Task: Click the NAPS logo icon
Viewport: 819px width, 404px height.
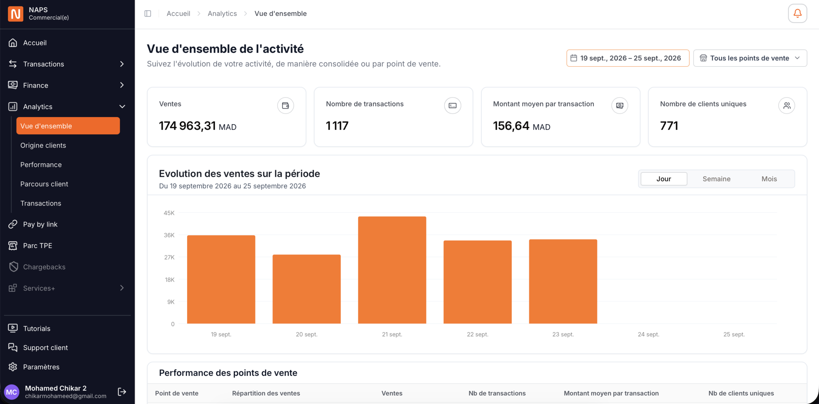Action: click(x=15, y=14)
